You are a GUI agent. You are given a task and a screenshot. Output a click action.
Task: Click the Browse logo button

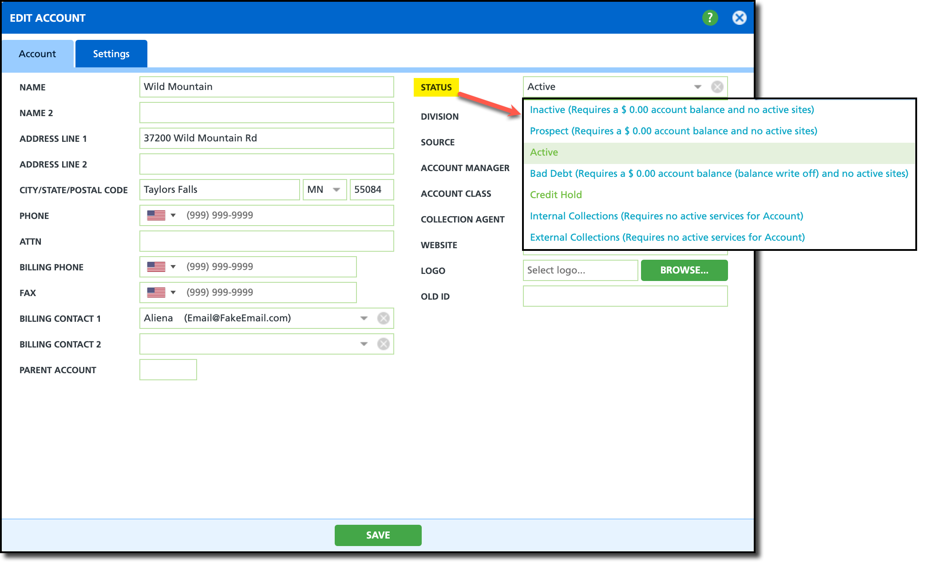(684, 270)
